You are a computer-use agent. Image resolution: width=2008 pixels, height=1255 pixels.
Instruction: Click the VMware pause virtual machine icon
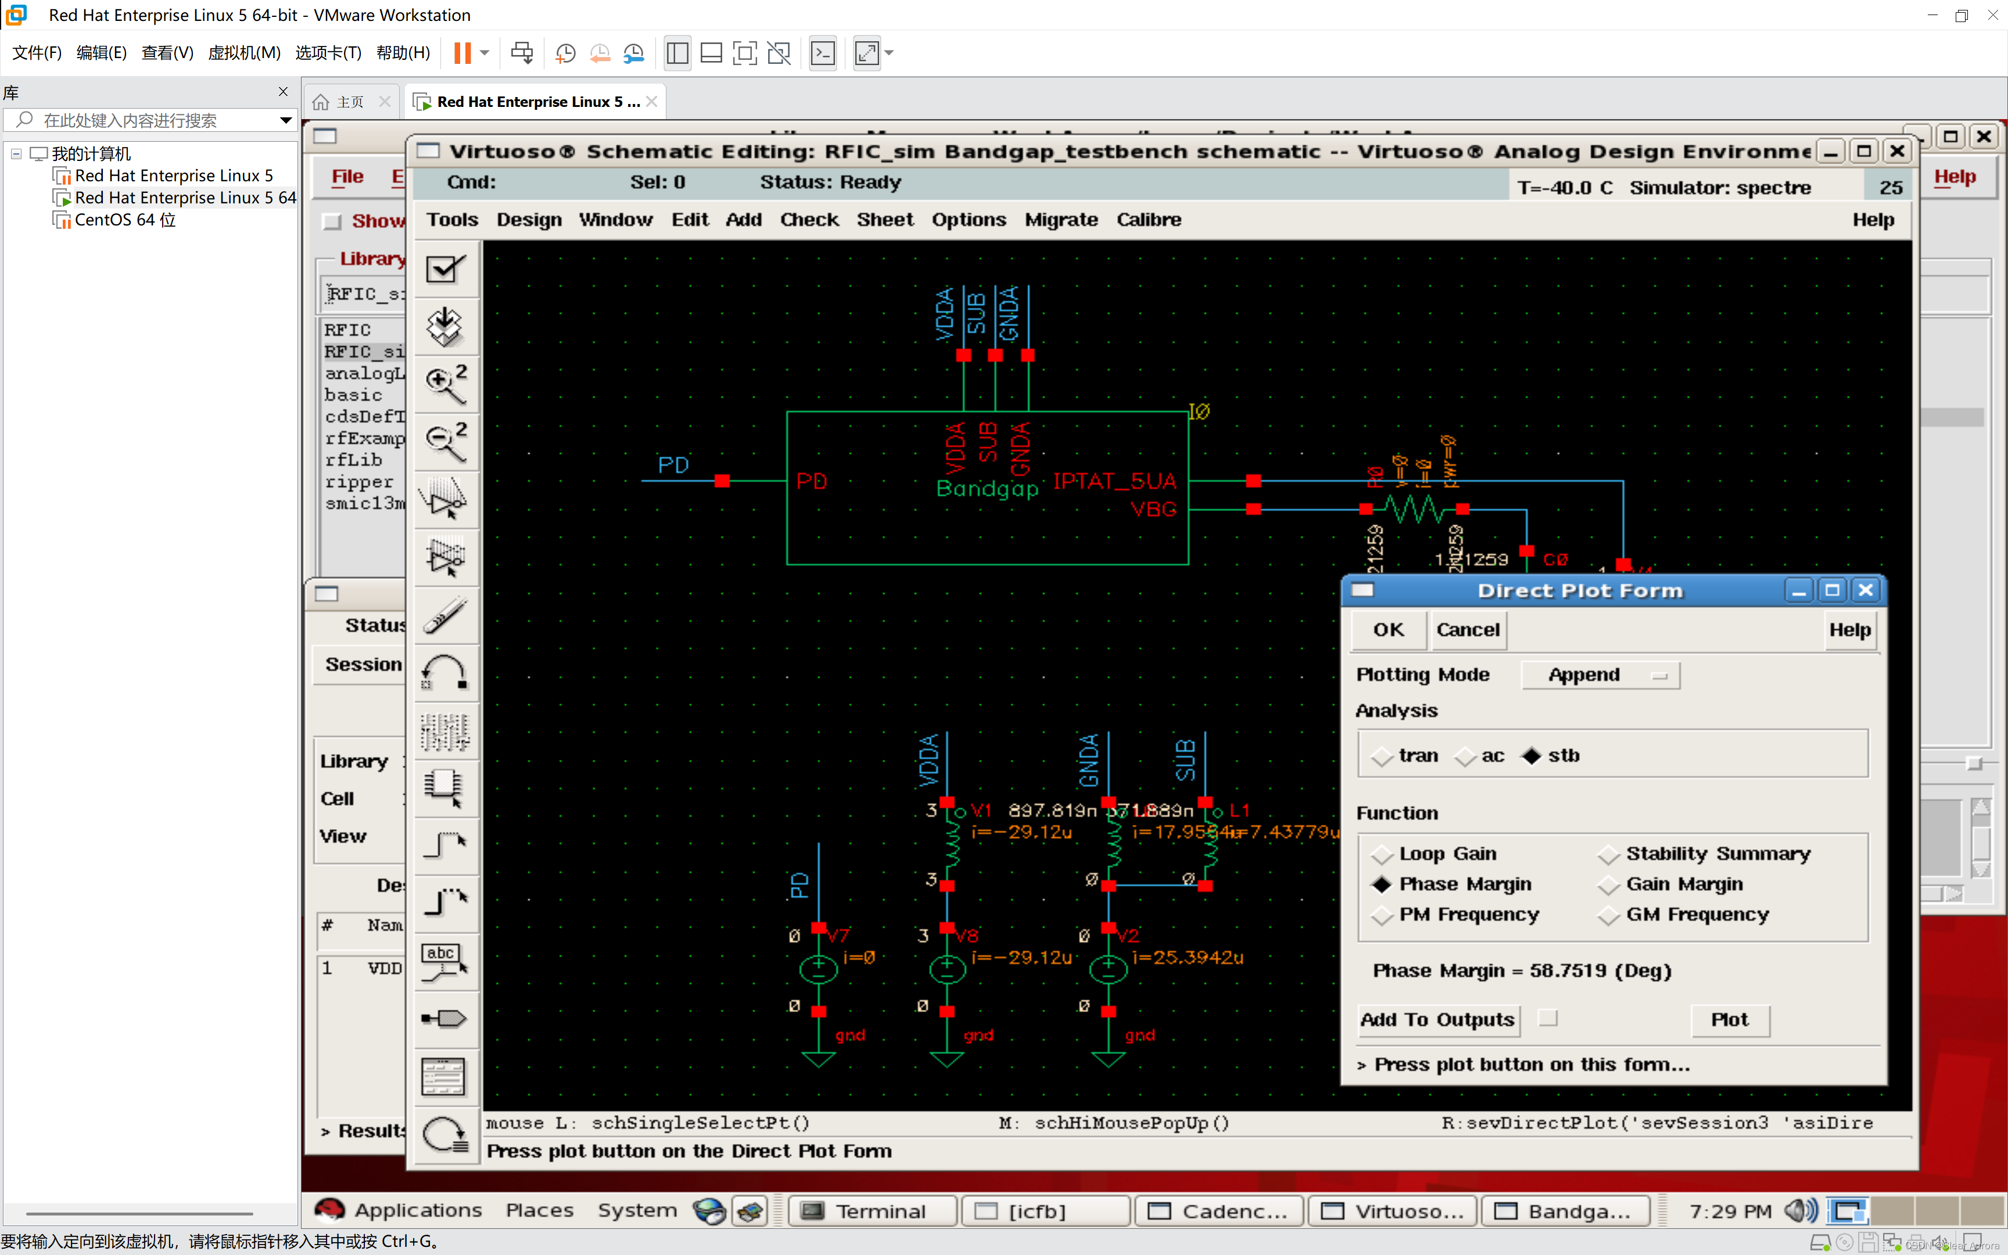[462, 53]
